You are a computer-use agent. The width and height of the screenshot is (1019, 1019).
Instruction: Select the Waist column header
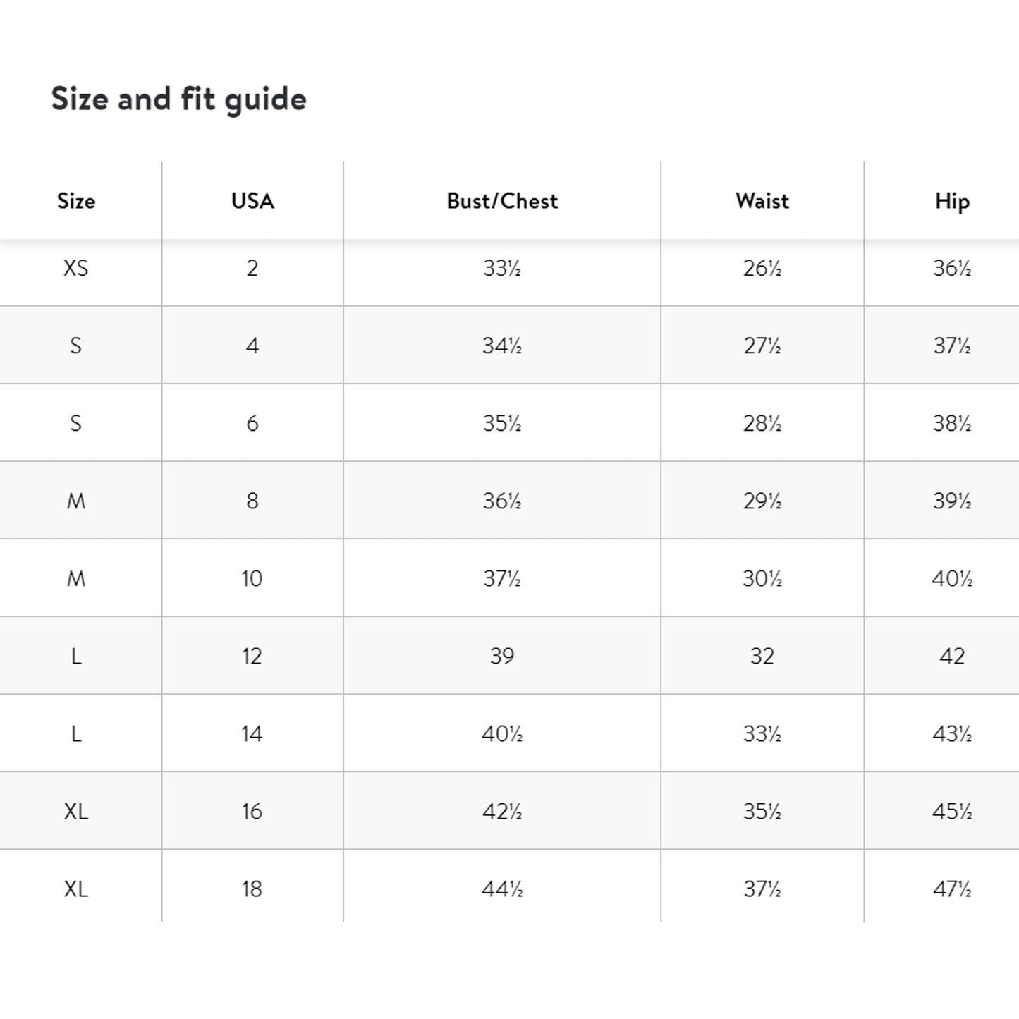coord(762,201)
